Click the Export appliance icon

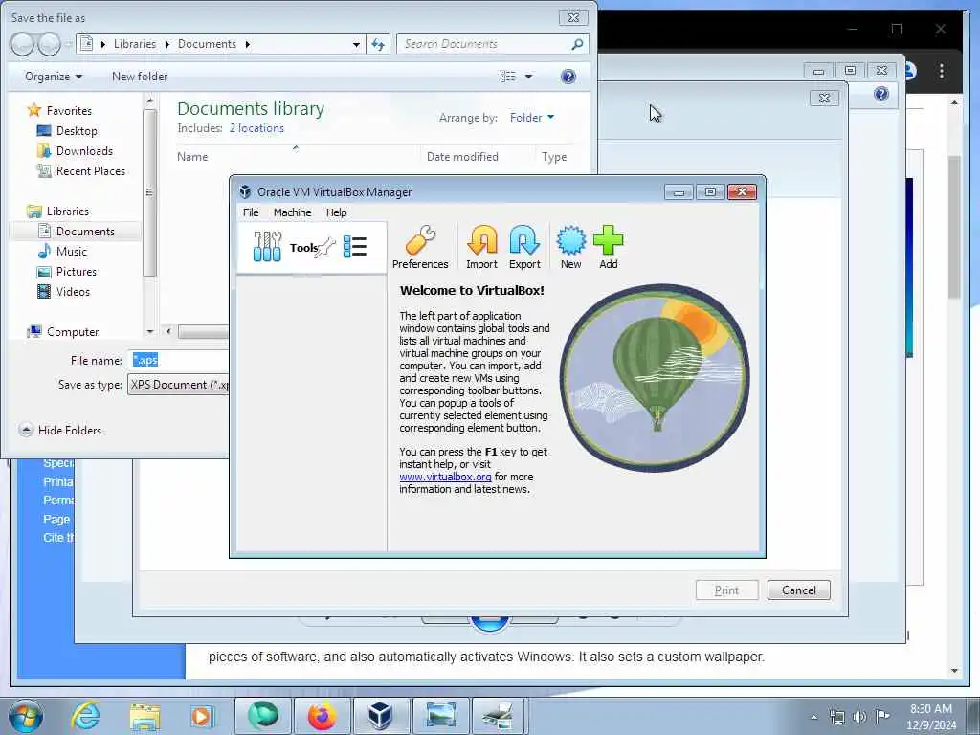click(x=524, y=248)
